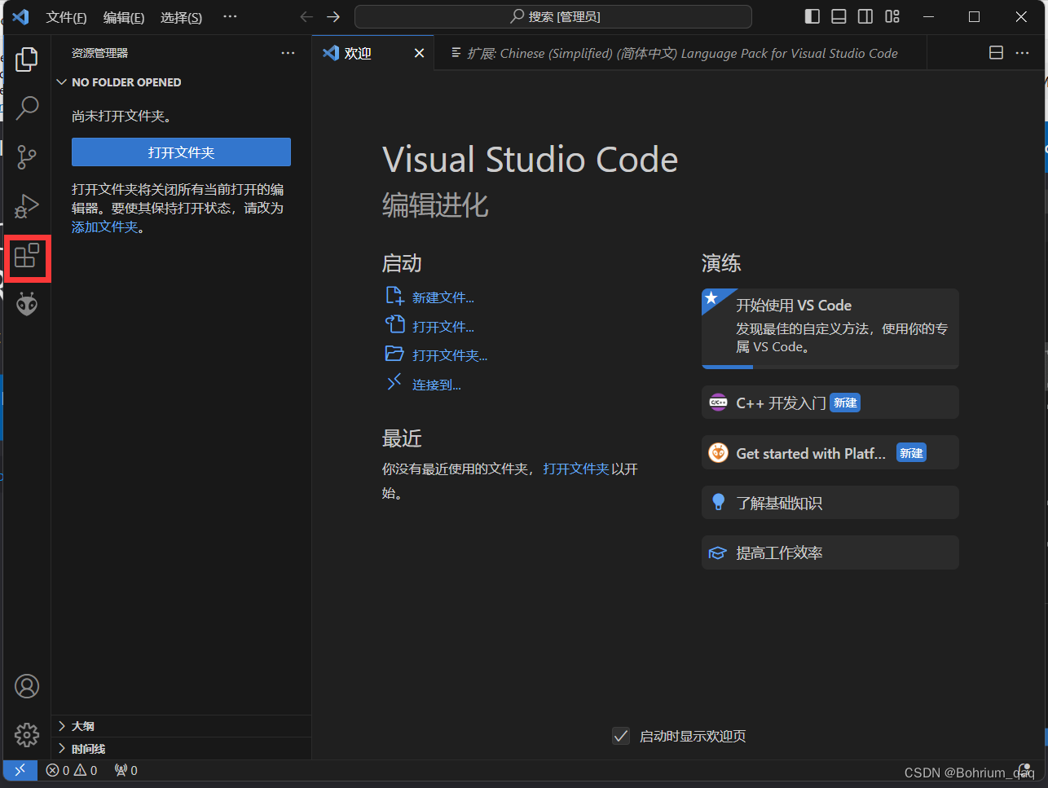1048x788 pixels.
Task: Close the 欢迎 tab
Action: click(x=419, y=53)
